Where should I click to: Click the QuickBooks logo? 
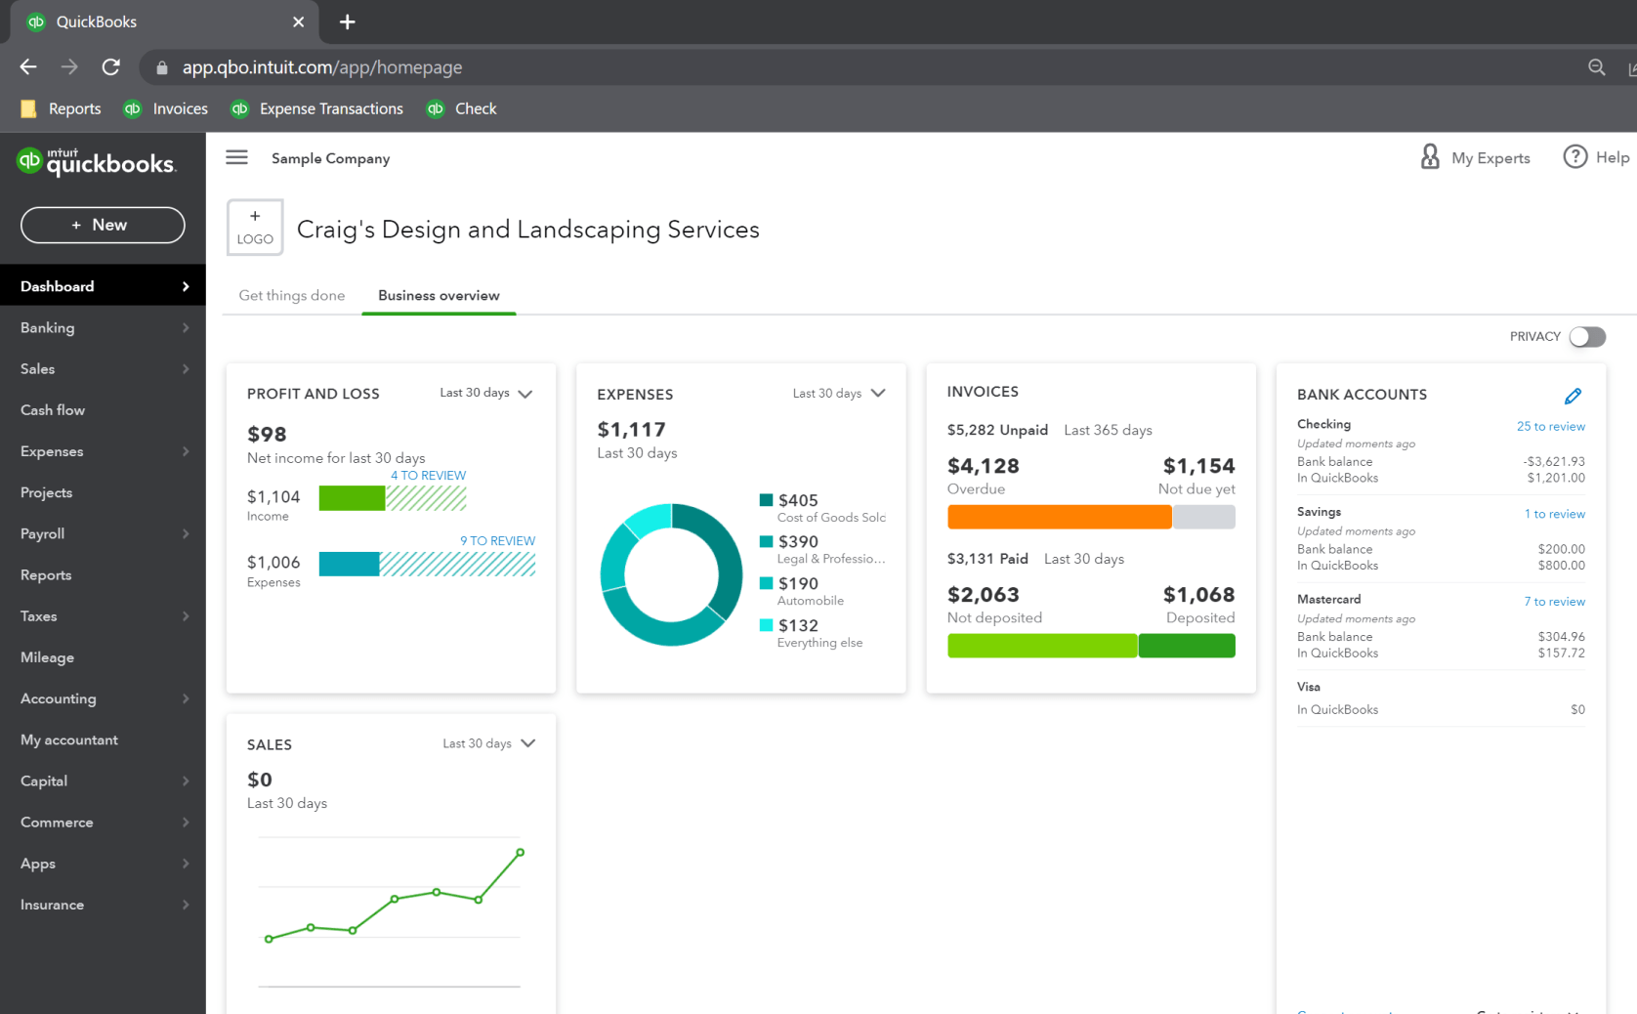point(97,162)
